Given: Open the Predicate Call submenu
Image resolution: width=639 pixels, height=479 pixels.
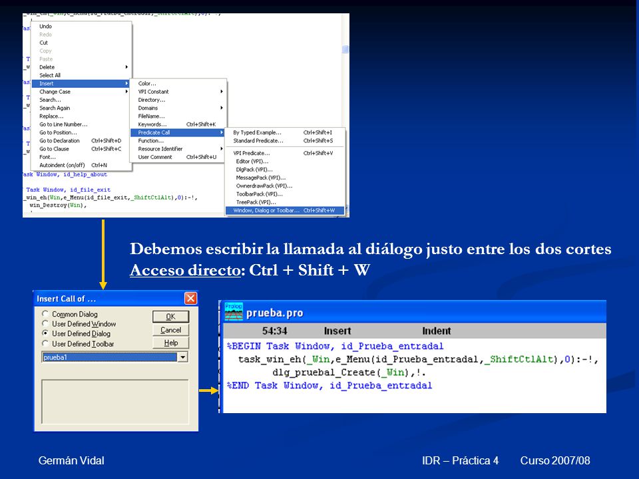Looking at the screenshot, I should point(178,132).
